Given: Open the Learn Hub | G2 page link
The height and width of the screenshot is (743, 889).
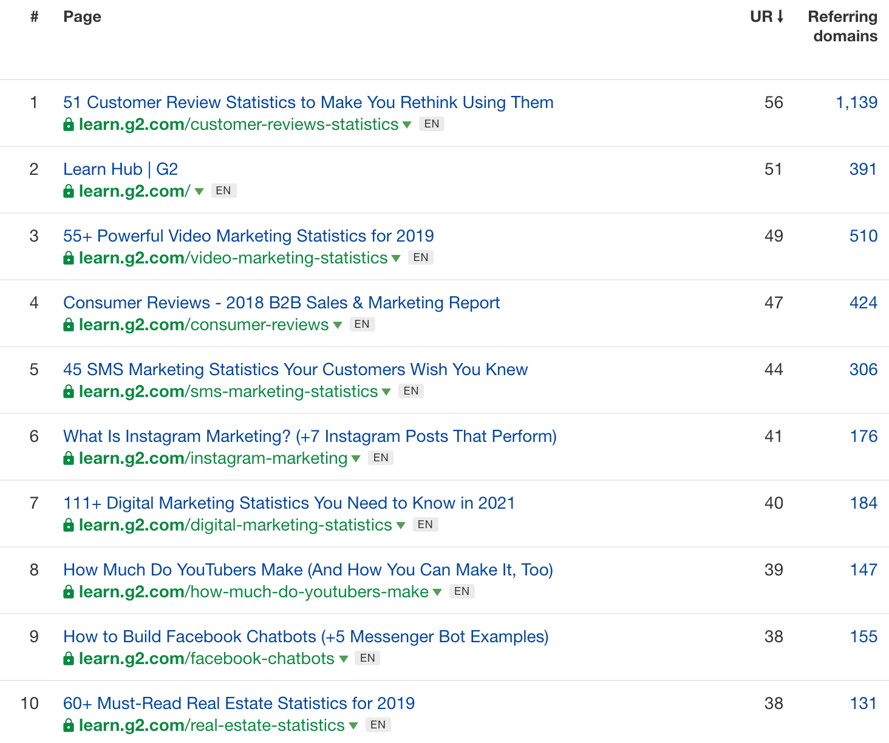Looking at the screenshot, I should pyautogui.click(x=120, y=169).
